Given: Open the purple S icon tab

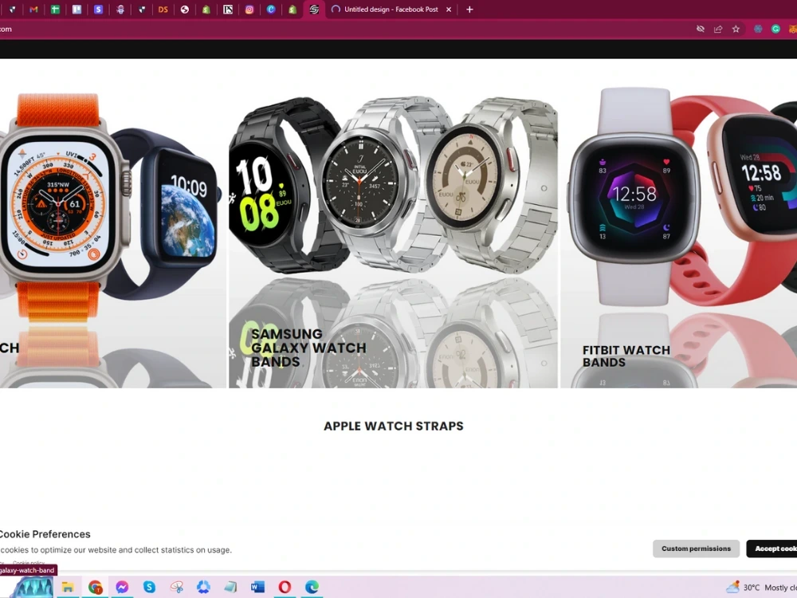Looking at the screenshot, I should (98, 9).
